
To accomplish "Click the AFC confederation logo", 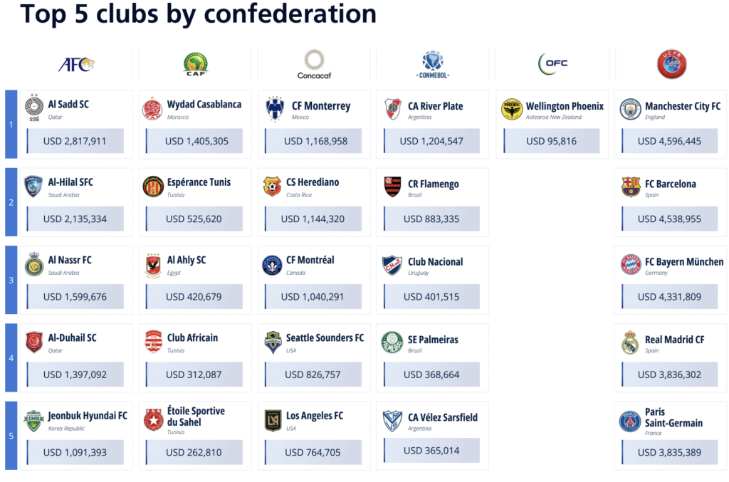I will tap(76, 64).
